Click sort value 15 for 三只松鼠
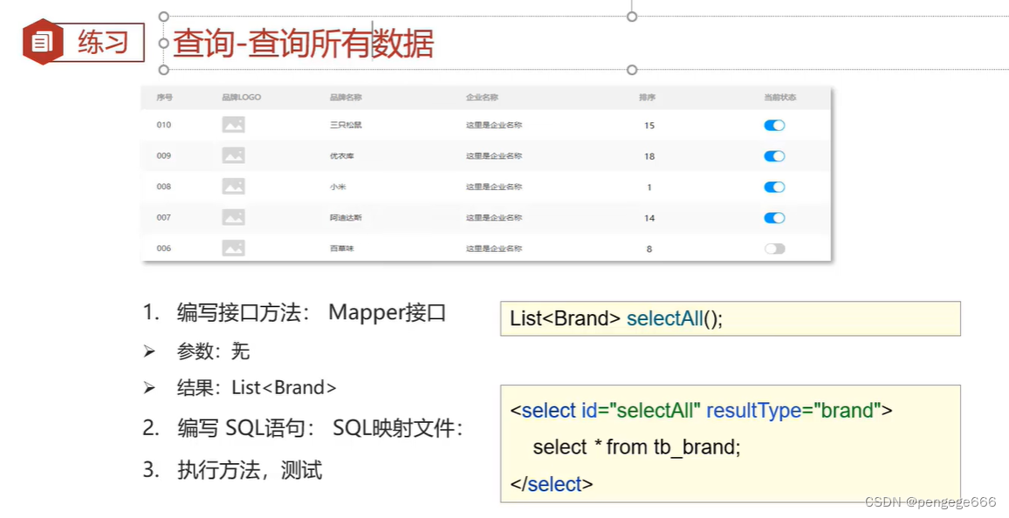1009x518 pixels. [649, 126]
